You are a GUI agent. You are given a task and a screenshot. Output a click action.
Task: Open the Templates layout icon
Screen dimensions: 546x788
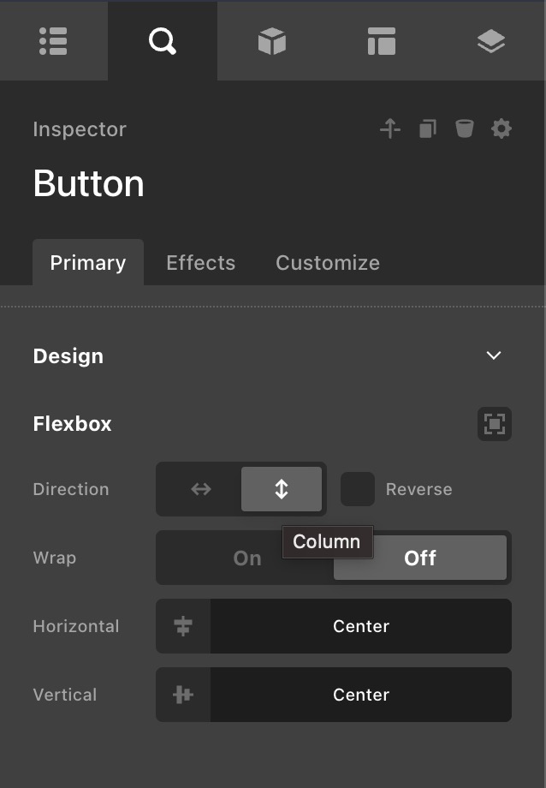(381, 41)
